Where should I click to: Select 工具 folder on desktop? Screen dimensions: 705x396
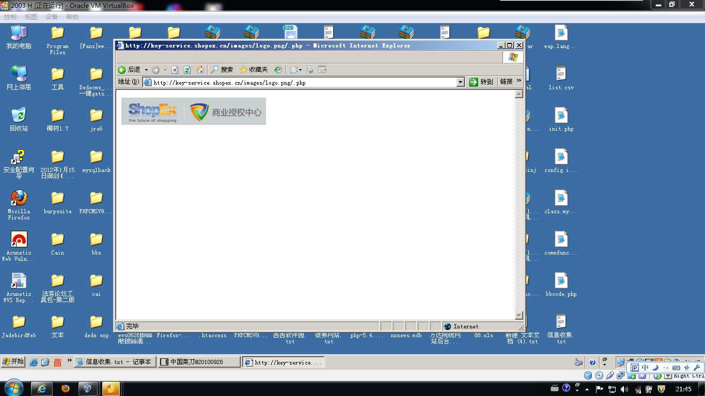click(58, 79)
